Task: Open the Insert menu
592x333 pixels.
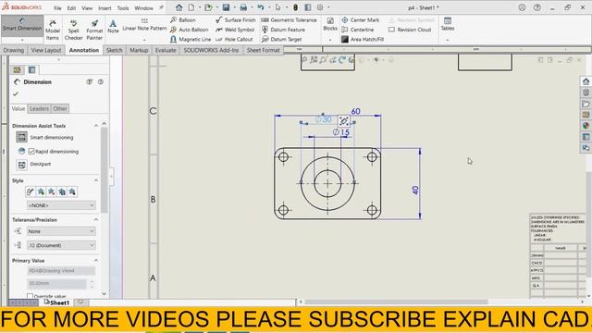Action: tap(105, 8)
